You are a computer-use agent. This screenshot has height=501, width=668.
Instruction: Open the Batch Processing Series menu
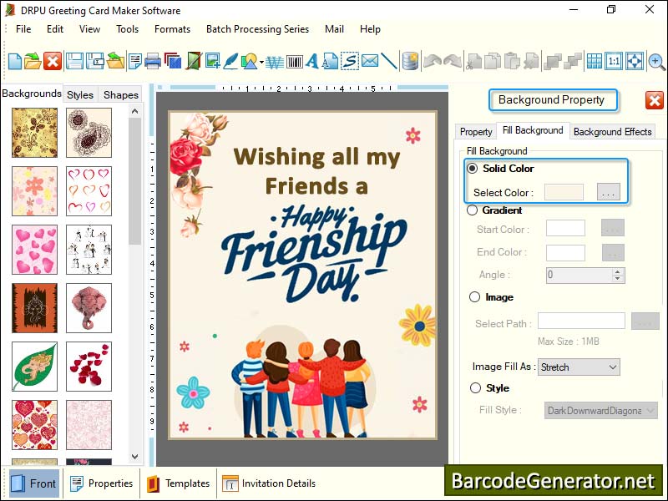(257, 29)
